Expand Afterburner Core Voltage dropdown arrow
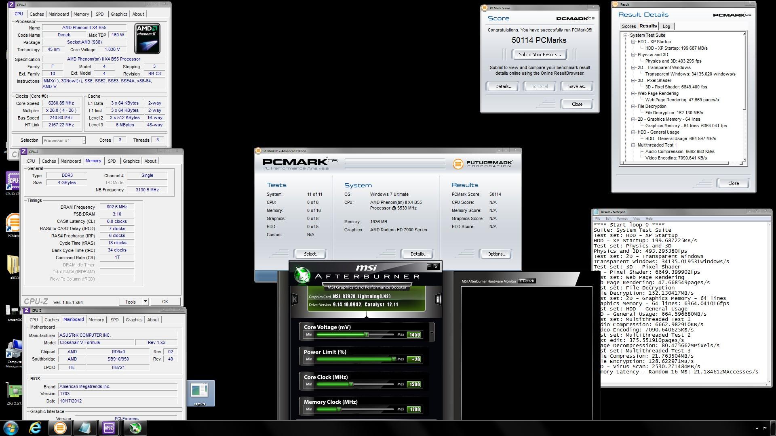Image resolution: width=776 pixels, height=436 pixels. tap(432, 333)
